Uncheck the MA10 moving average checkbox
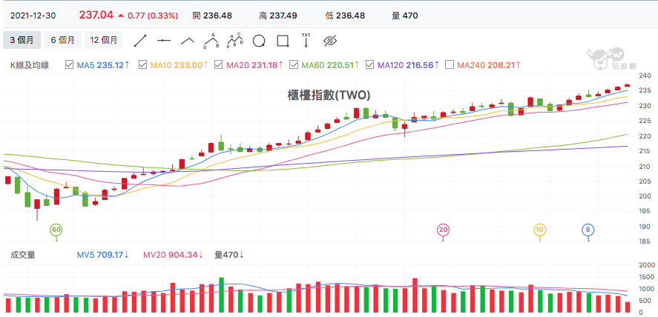 click(x=142, y=65)
